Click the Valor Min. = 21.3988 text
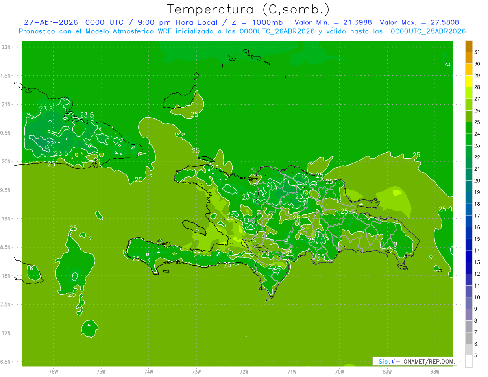The width and height of the screenshot is (488, 377). (333, 22)
